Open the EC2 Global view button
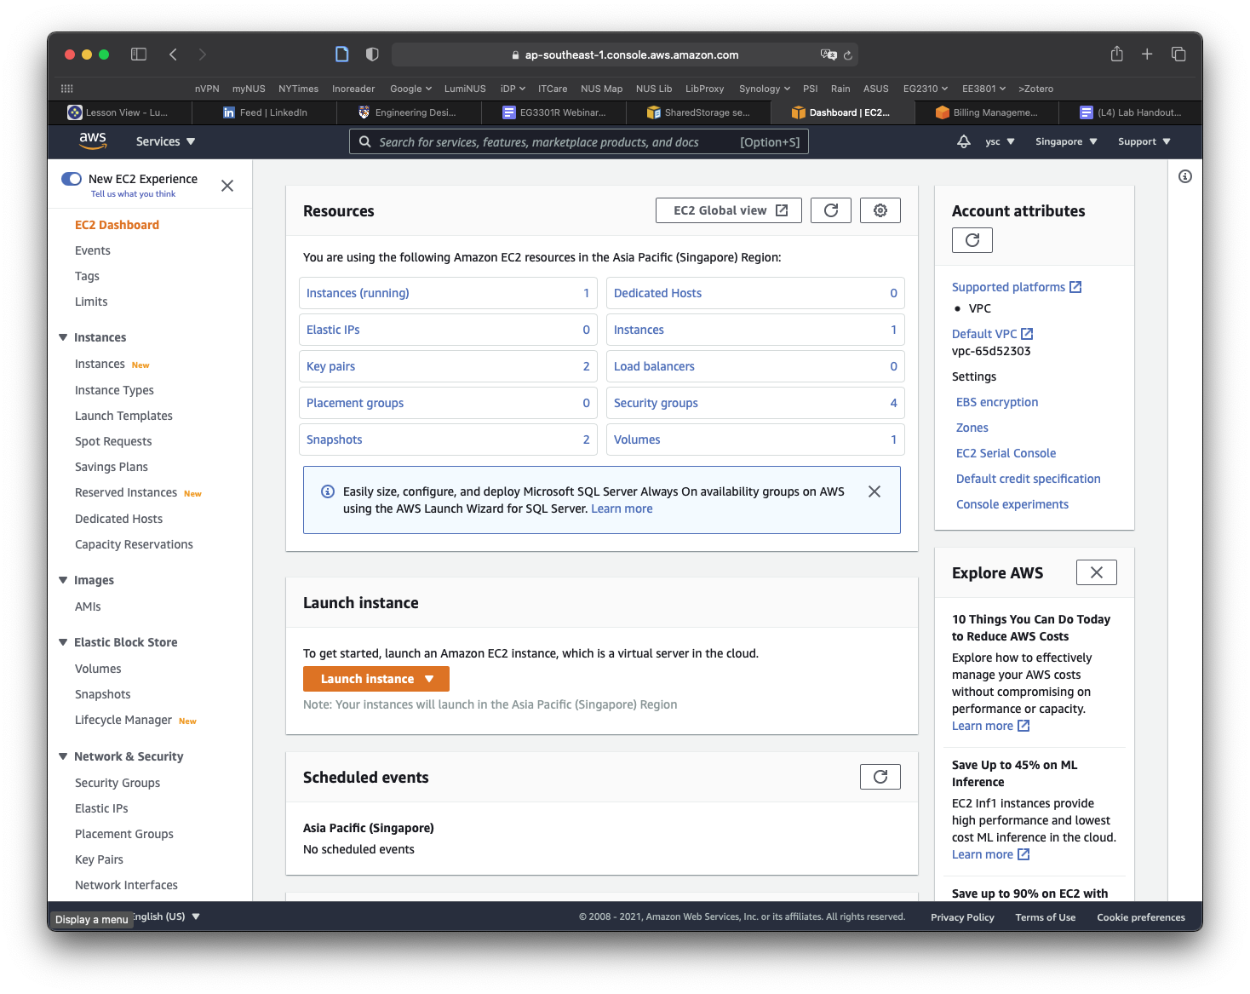The image size is (1250, 994). (729, 210)
